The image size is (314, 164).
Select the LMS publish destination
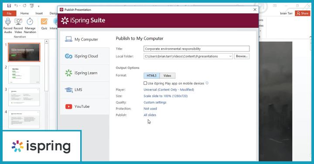tap(85, 90)
